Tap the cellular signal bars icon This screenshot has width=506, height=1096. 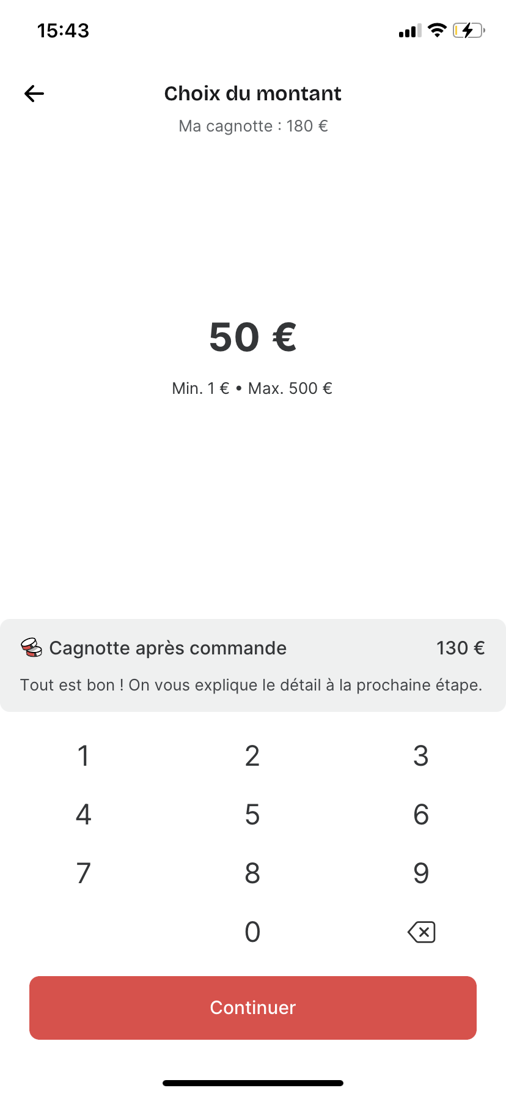coord(410,31)
